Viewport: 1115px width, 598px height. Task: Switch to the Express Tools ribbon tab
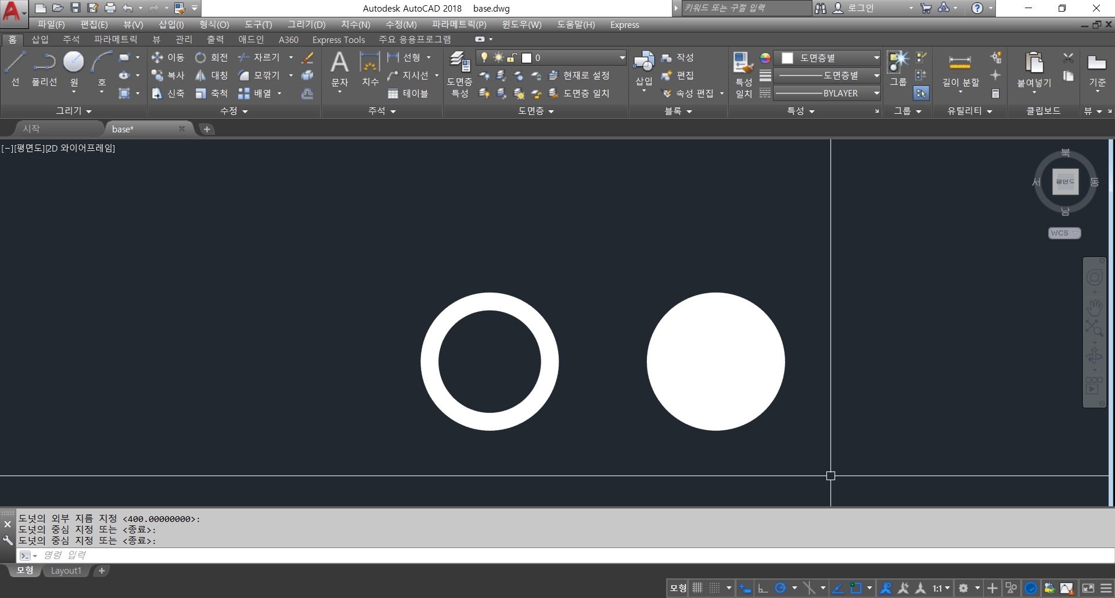point(339,39)
